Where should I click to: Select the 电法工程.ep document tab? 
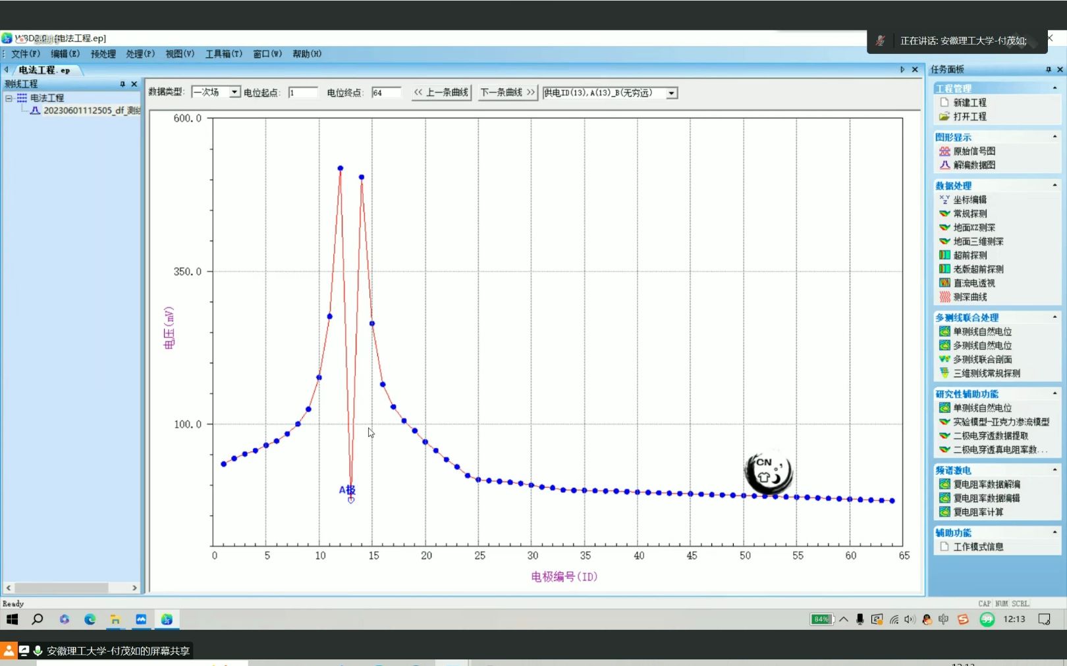[x=43, y=70]
